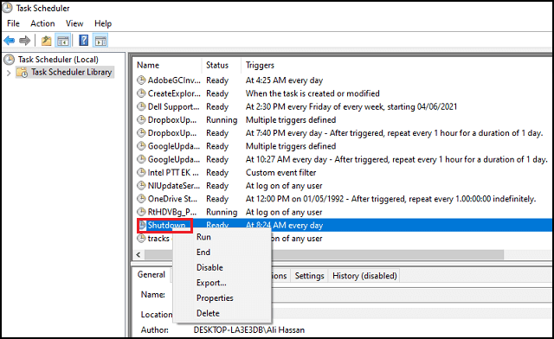This screenshot has height=339, width=554.
Task: Toggle the Show/Hide Console Tree icon
Action: (63, 41)
